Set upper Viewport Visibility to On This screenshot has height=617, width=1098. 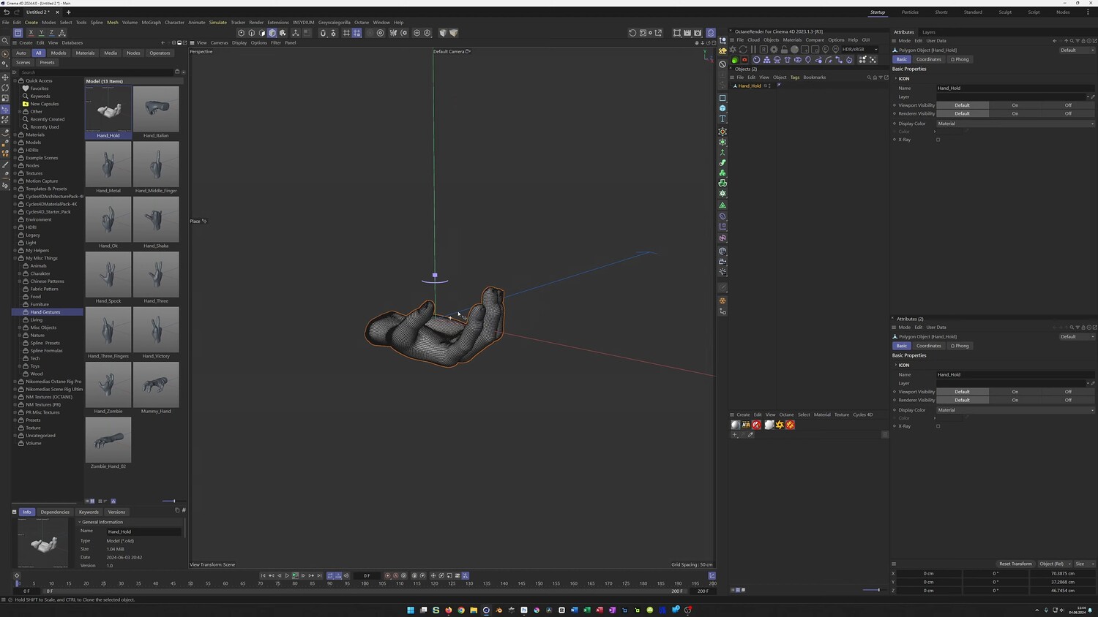coord(1015,105)
